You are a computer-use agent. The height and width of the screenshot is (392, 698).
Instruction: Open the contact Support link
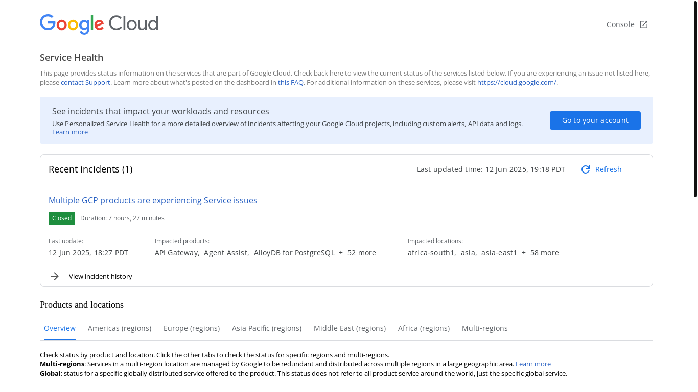(85, 82)
